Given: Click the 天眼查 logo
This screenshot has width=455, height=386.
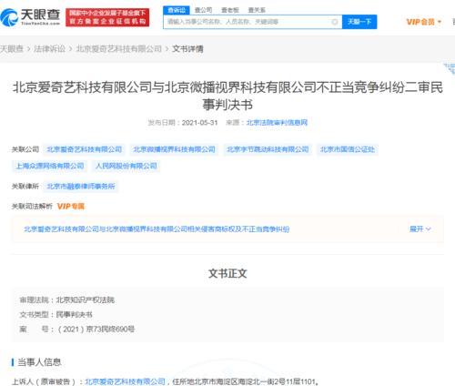Looking at the screenshot, I should point(30,17).
